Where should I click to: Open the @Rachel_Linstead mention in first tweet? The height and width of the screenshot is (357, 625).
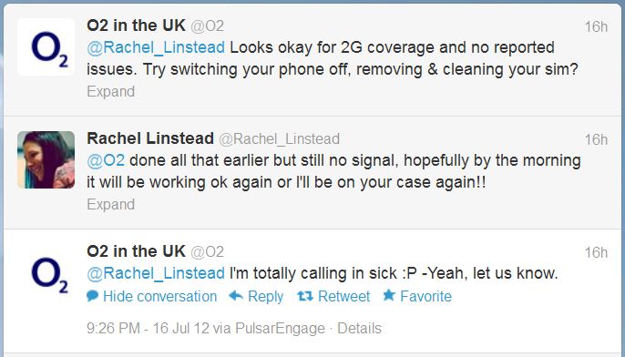point(156,47)
